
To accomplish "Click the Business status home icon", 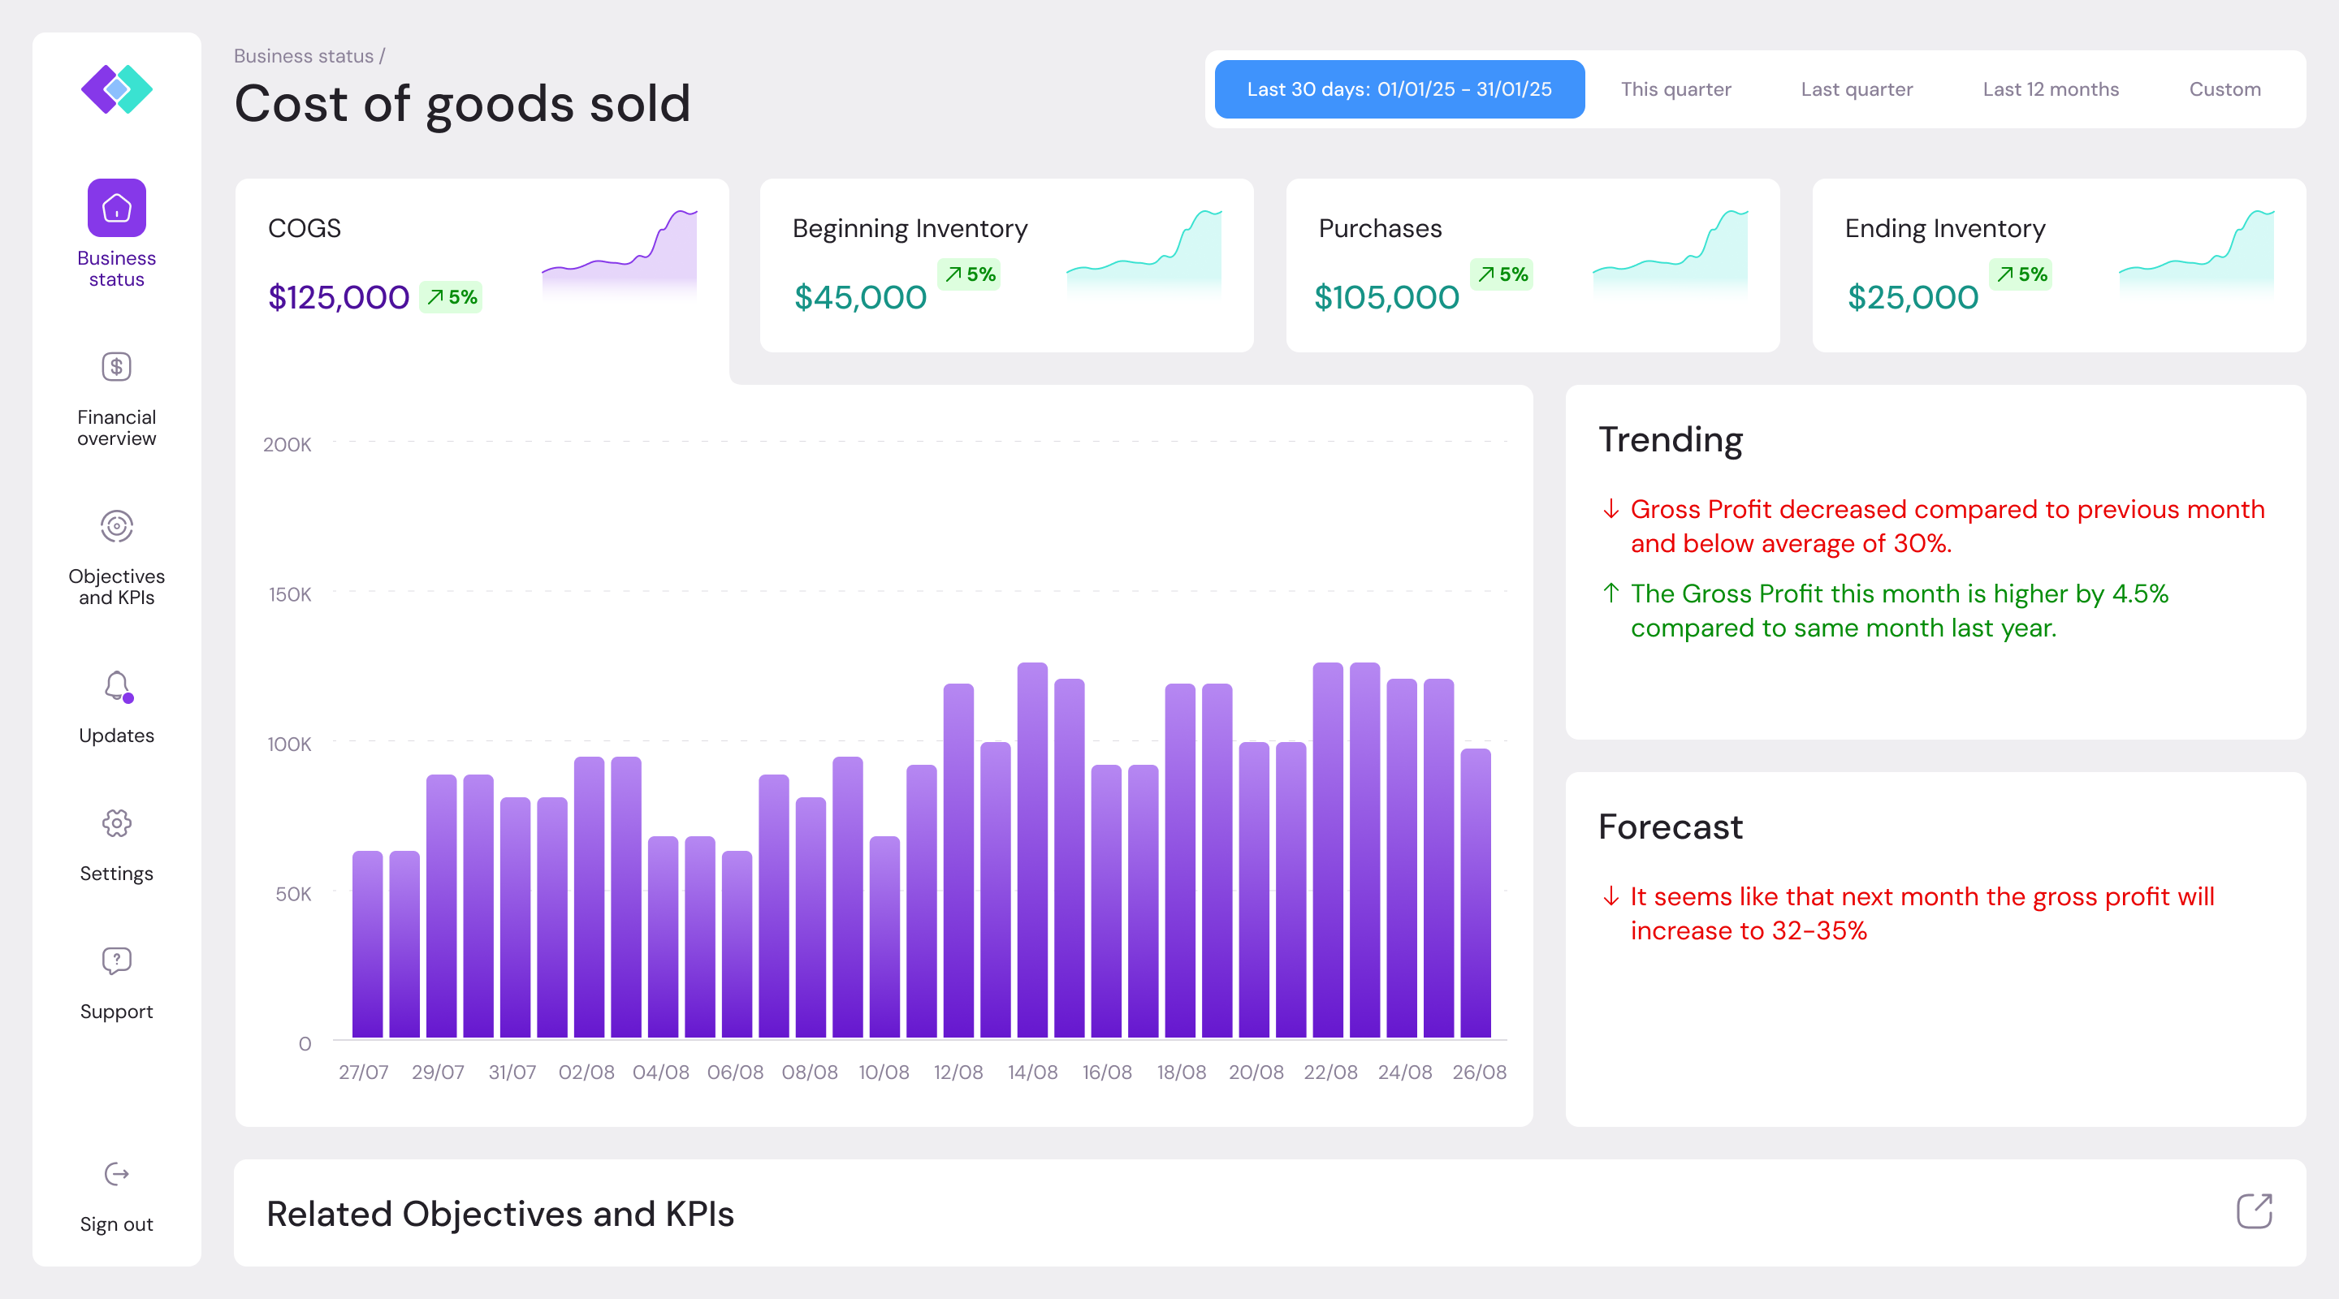I will coord(116,208).
